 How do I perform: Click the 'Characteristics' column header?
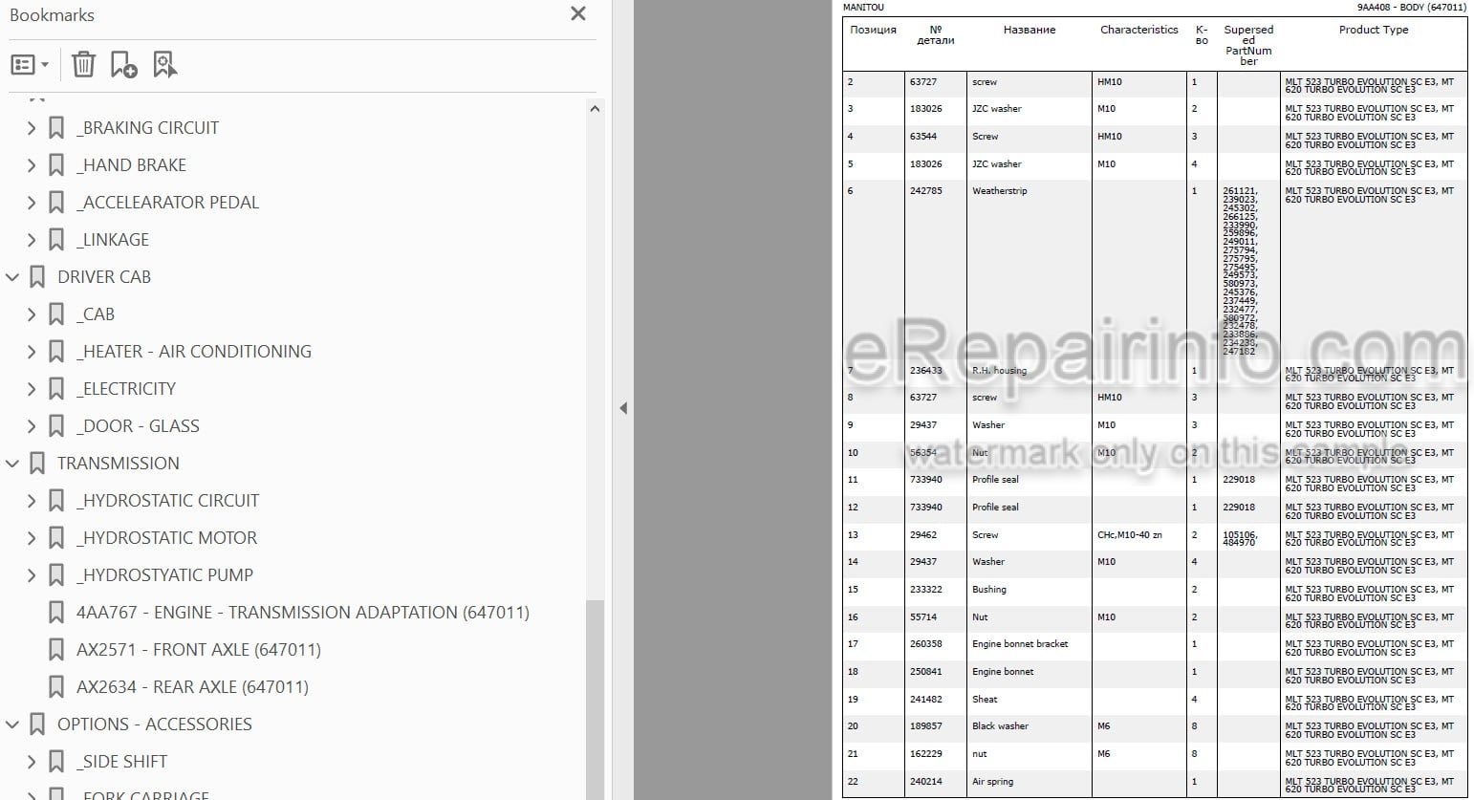click(x=1138, y=30)
